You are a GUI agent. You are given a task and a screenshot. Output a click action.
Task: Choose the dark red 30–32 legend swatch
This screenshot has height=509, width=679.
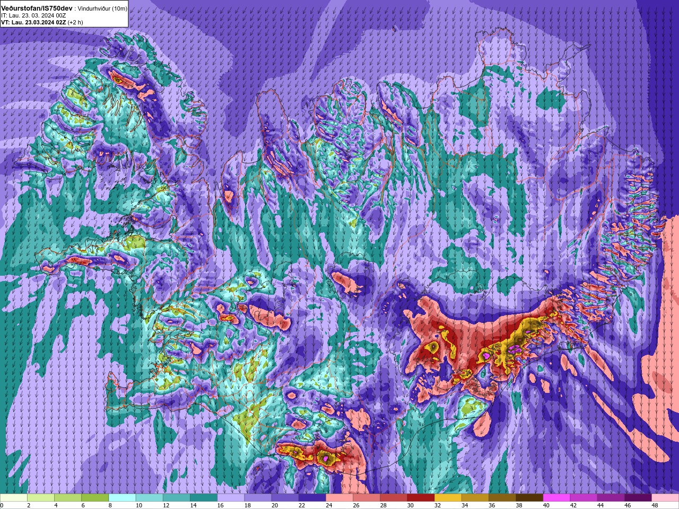[x=421, y=498]
